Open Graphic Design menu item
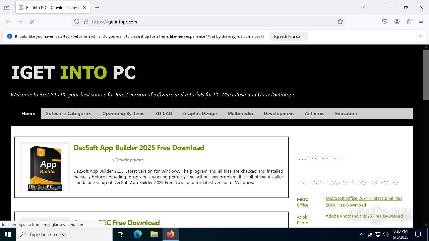The width and height of the screenshot is (429, 241). 200,113
